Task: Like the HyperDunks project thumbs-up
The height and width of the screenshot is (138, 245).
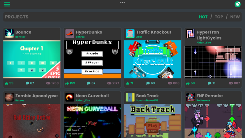Action: (67, 83)
